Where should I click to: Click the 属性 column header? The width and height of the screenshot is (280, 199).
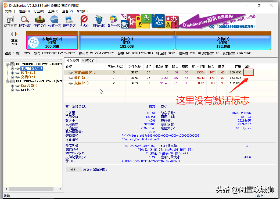tap(248, 67)
